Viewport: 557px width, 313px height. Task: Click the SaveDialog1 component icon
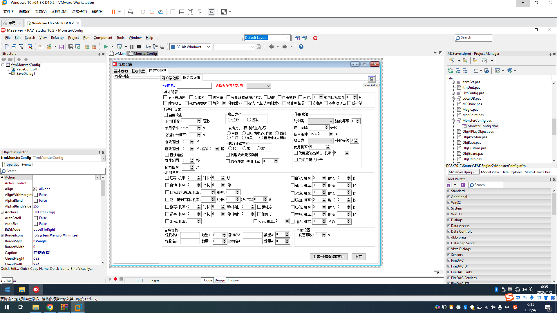(x=371, y=79)
